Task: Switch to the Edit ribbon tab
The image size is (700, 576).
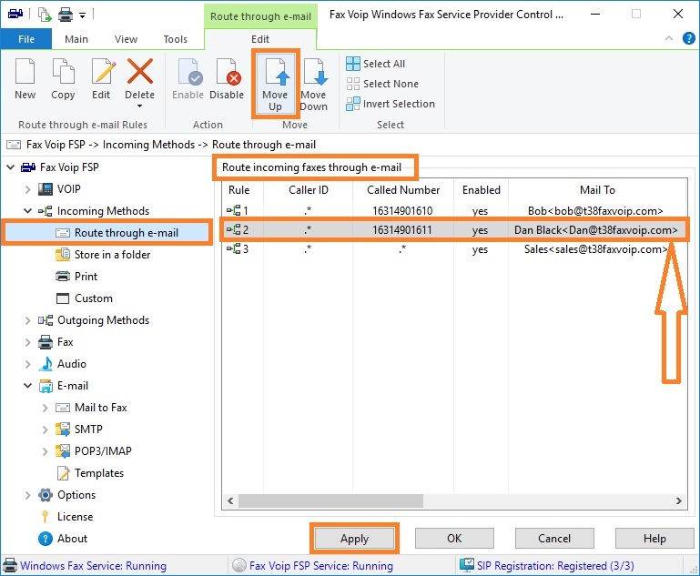Action: pyautogui.click(x=260, y=39)
